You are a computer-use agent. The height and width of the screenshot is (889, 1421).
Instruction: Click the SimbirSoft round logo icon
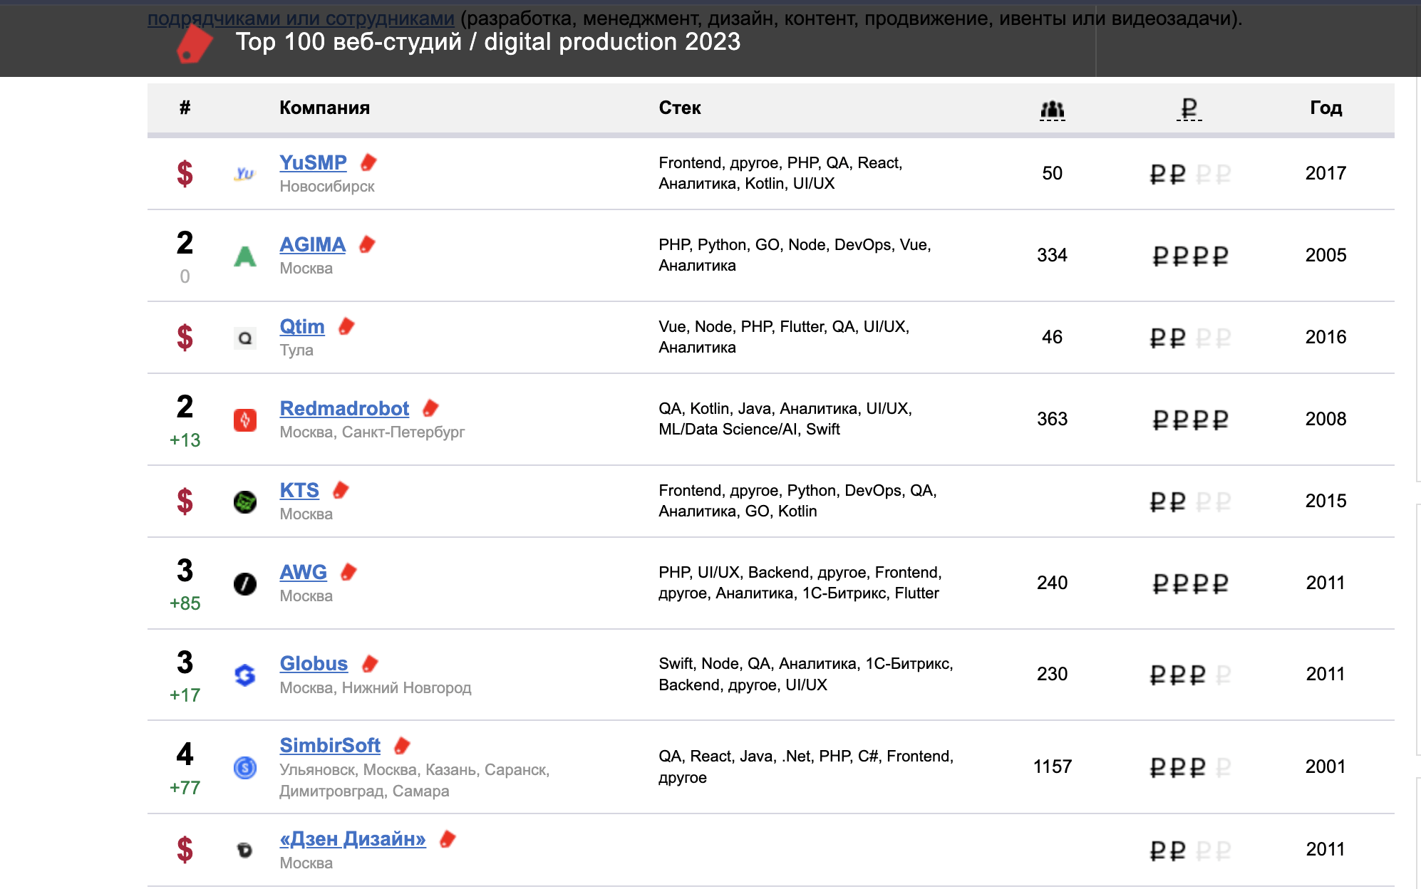click(x=244, y=767)
